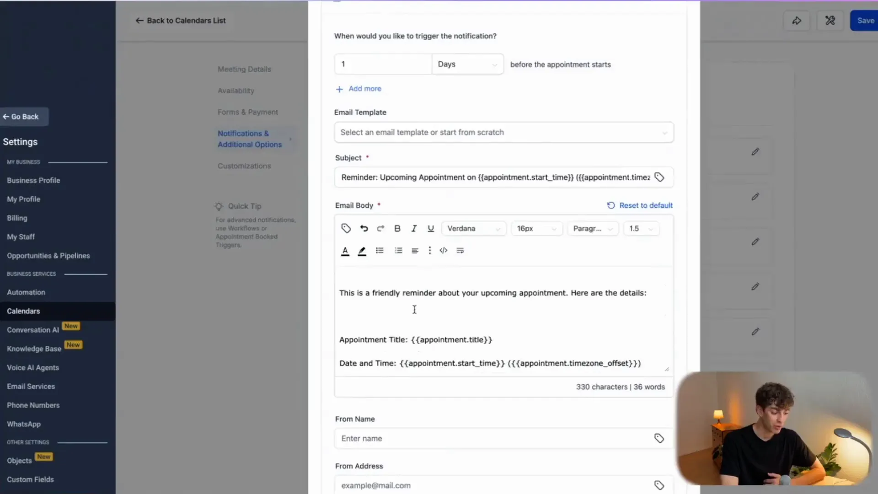Viewport: 878px width, 494px height.
Task: Open Objects settings
Action: [x=19, y=461]
